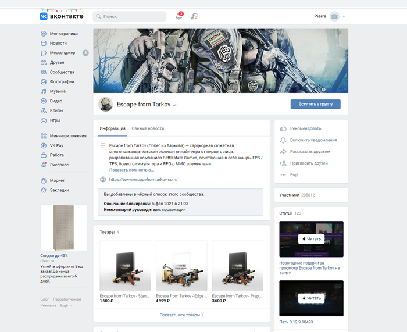Switch to the Информация tab
Screen dimensions: 407x332
coord(112,128)
